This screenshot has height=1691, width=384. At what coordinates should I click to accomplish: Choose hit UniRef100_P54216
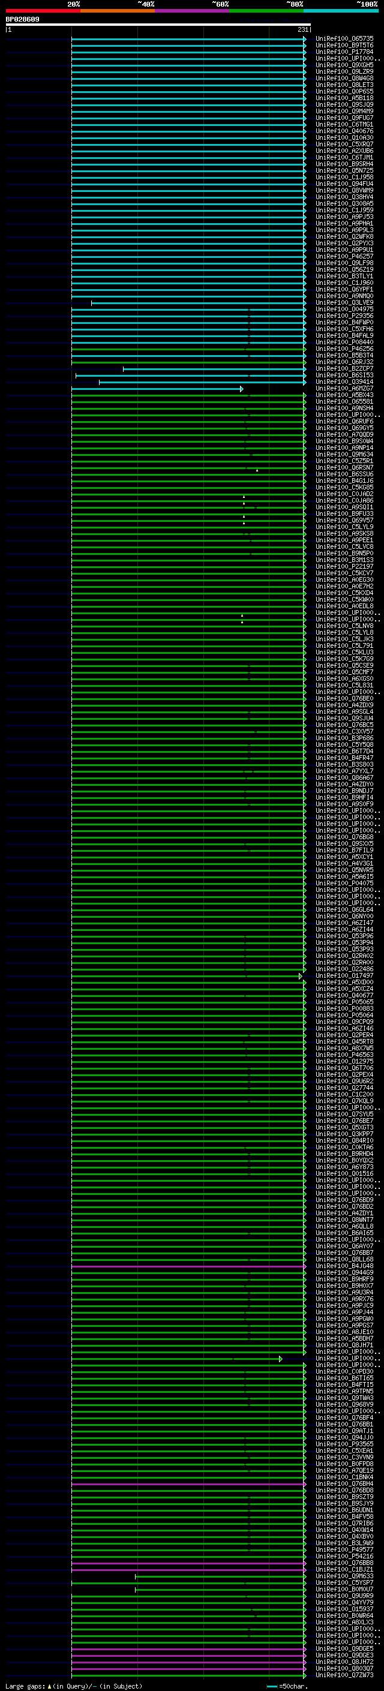click(x=344, y=1557)
